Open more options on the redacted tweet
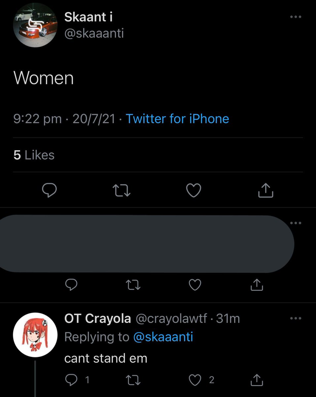The width and height of the screenshot is (316, 397). pyautogui.click(x=296, y=223)
